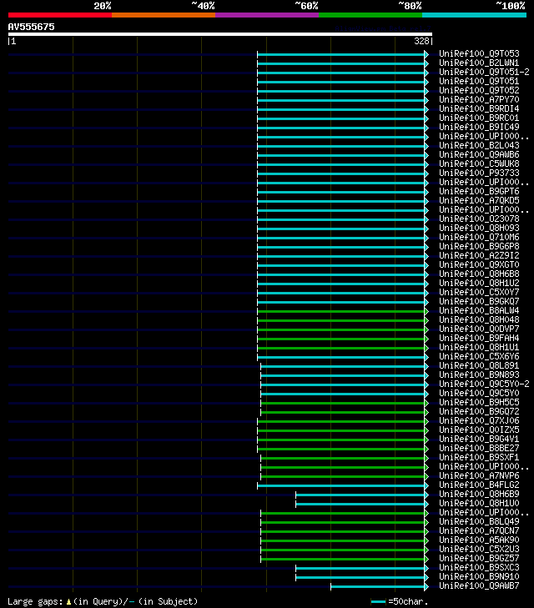Click the UniRef100_C5X0Y7 entry
534x608 pixels.
click(479, 293)
